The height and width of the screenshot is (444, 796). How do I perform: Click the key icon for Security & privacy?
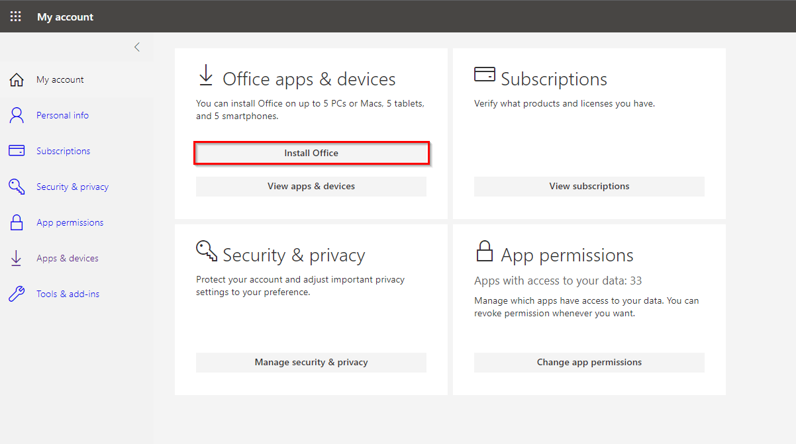pyautogui.click(x=17, y=186)
